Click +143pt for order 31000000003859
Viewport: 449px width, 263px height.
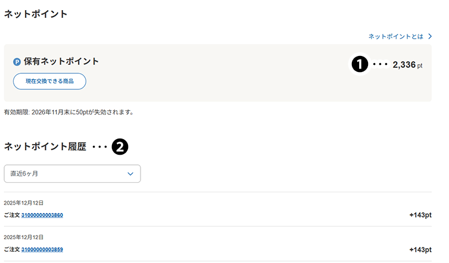tap(420, 249)
